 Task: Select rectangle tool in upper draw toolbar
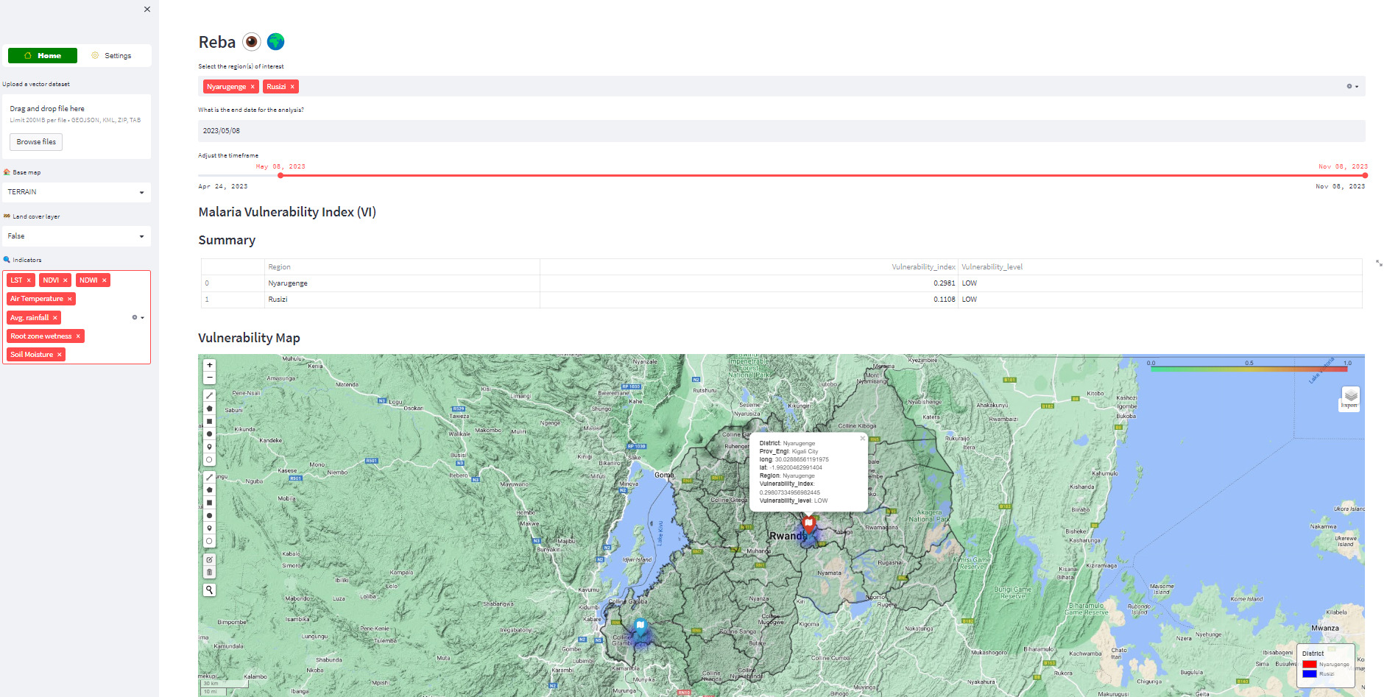(210, 422)
